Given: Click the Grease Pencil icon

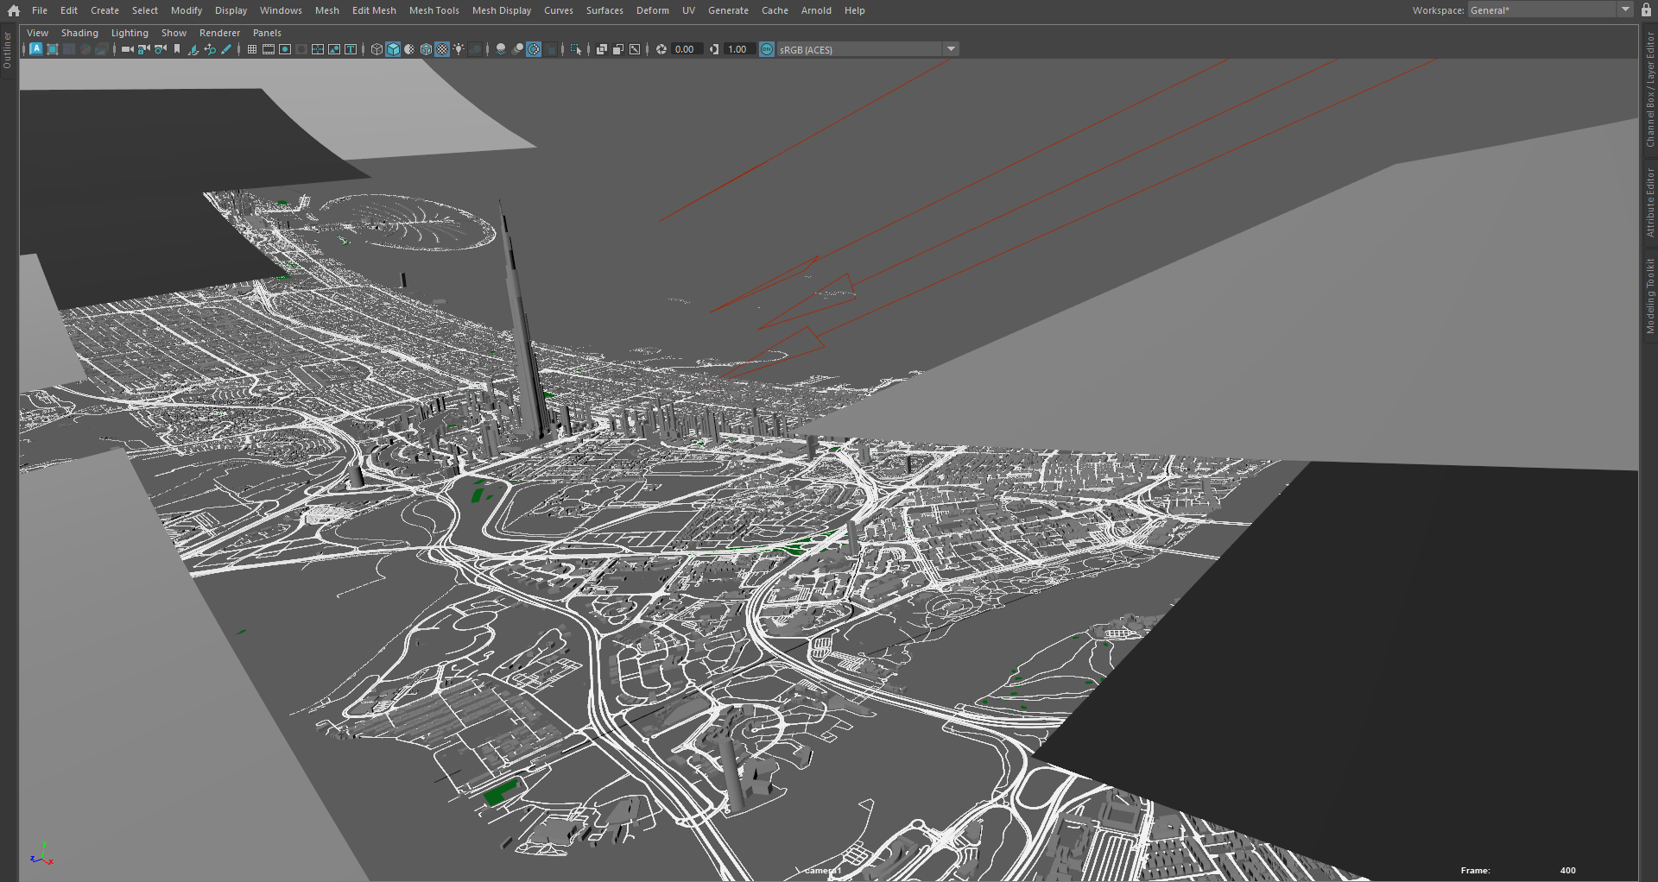Looking at the screenshot, I should click(x=226, y=49).
